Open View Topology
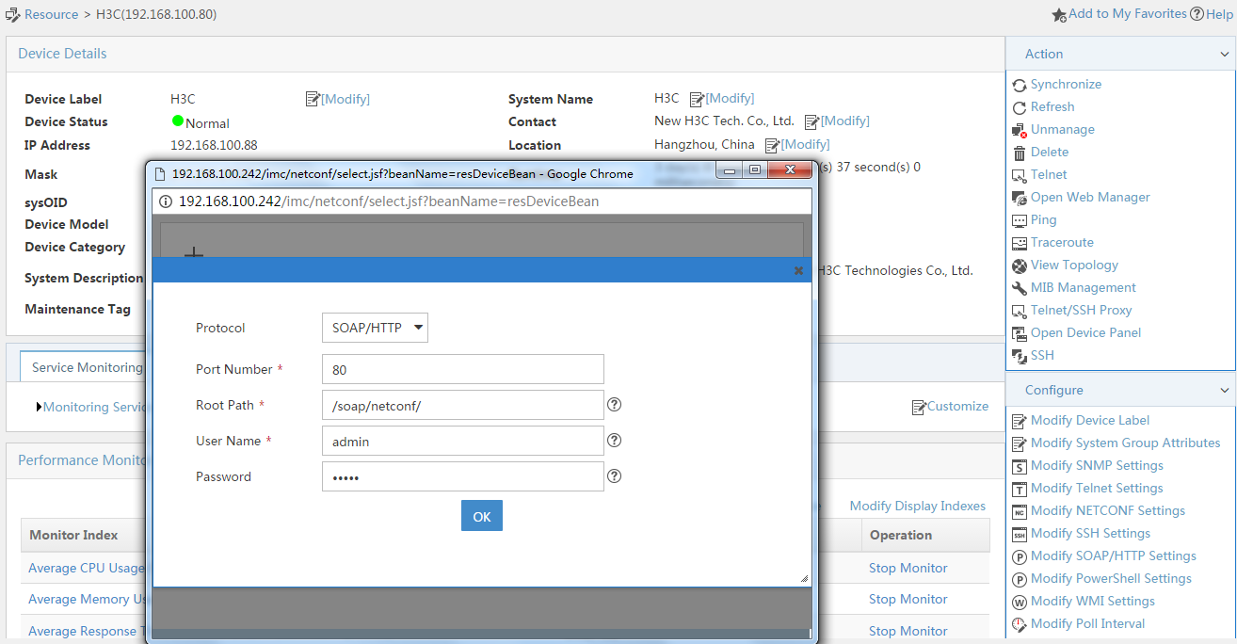 click(x=1073, y=265)
